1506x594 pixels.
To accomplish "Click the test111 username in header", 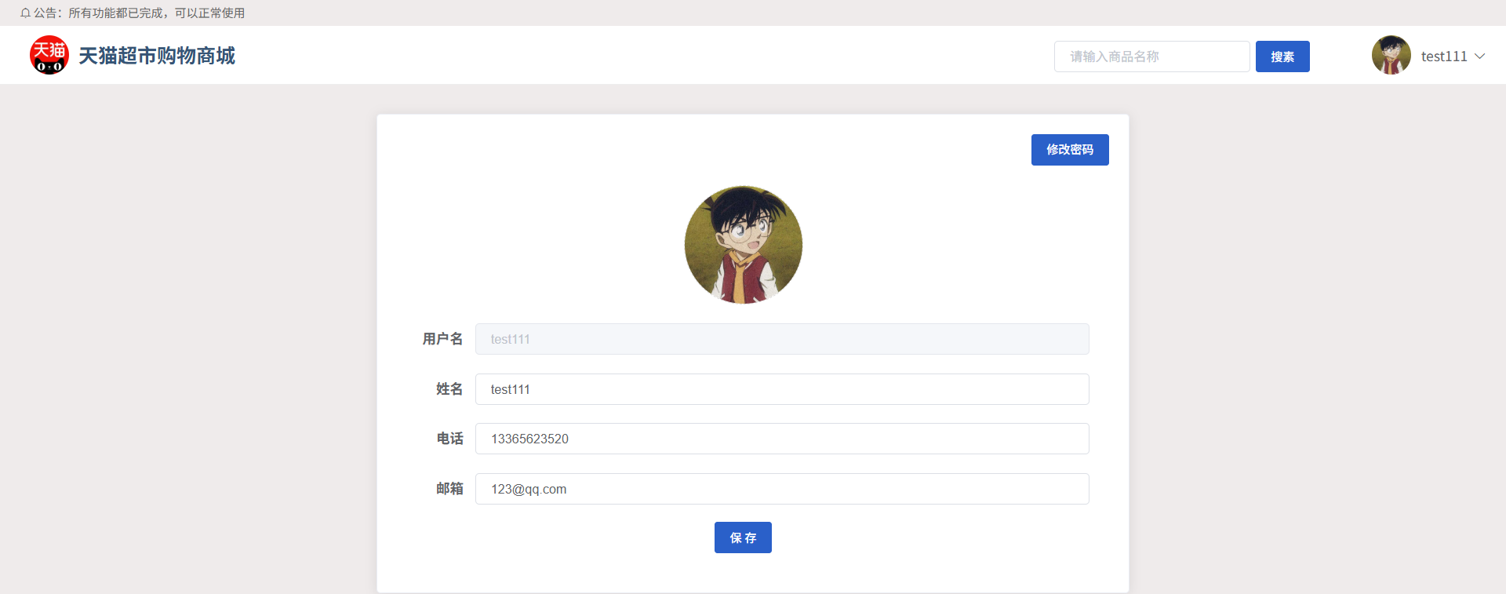I will coord(1444,56).
